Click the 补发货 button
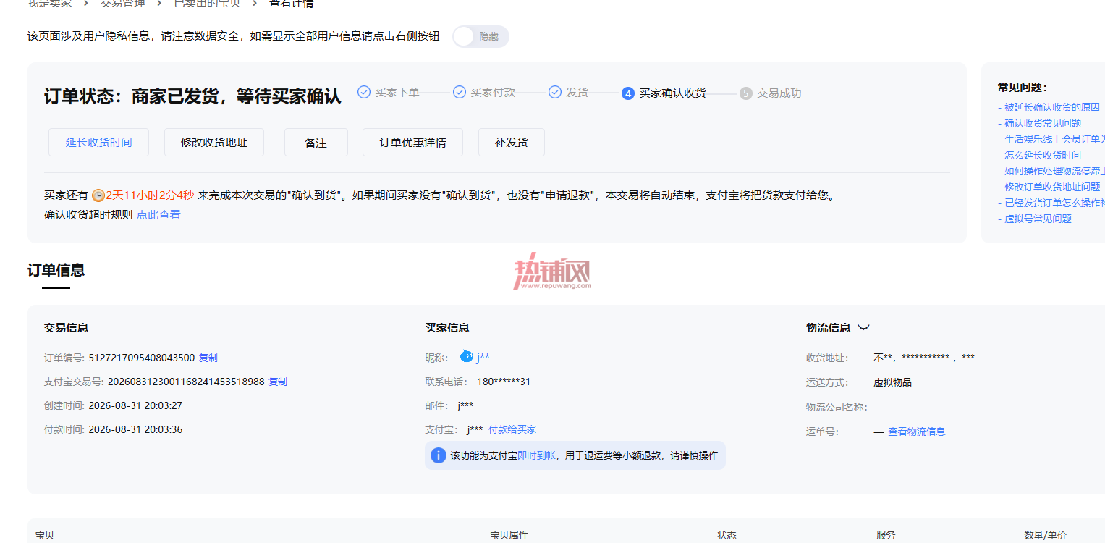The image size is (1105, 543). point(511,143)
